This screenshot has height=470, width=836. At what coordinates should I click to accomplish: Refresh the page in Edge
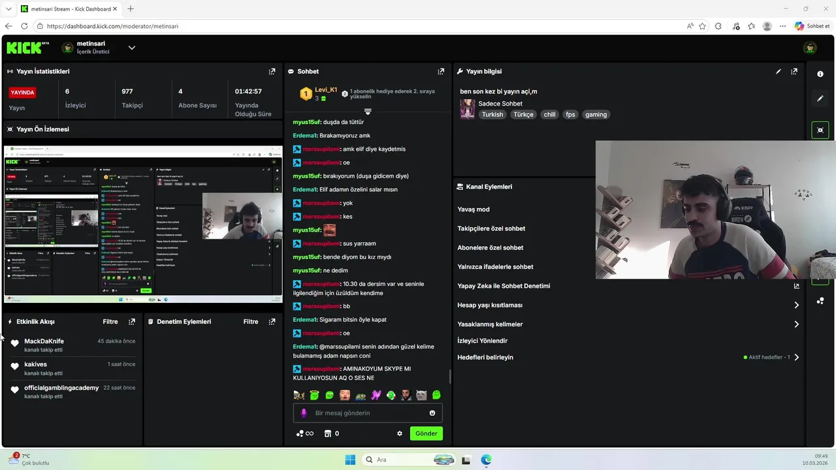tap(24, 26)
